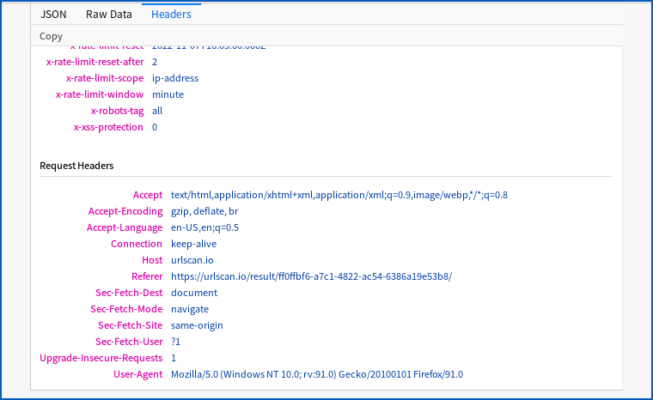653x400 pixels.
Task: Click the urlscan.io host value
Action: point(192,260)
